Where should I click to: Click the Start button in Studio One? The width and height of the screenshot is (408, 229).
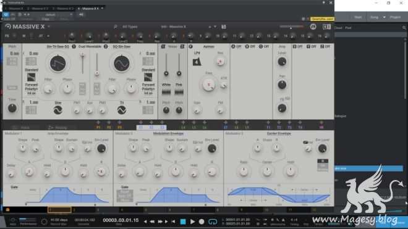tap(358, 17)
